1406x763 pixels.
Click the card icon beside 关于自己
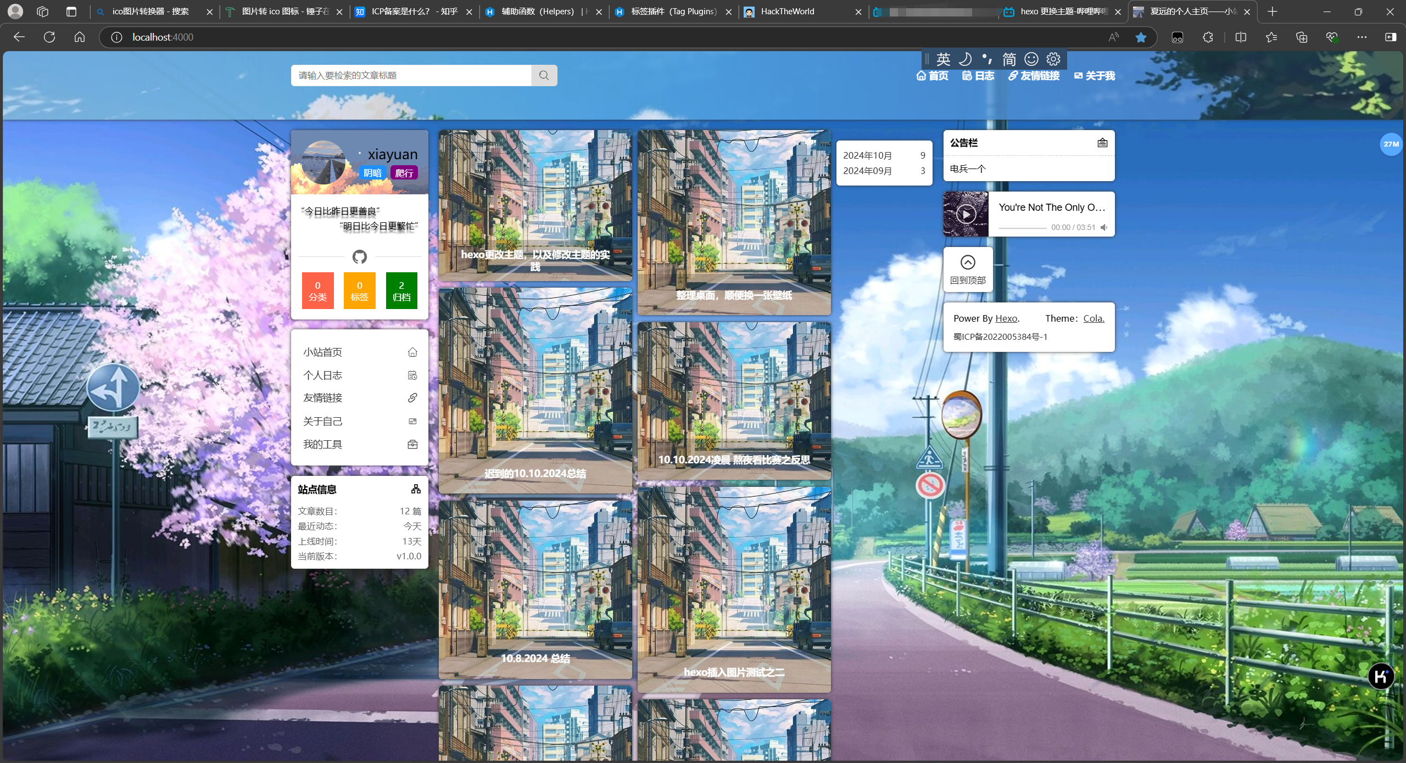[x=412, y=421]
